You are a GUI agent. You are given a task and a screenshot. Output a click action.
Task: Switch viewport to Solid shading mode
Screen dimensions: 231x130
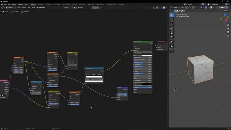[x=222, y=8]
